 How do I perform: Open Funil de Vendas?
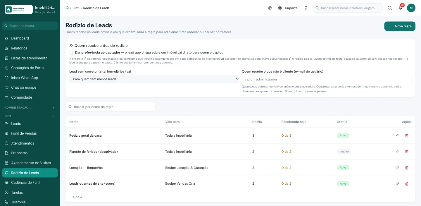coord(30,133)
